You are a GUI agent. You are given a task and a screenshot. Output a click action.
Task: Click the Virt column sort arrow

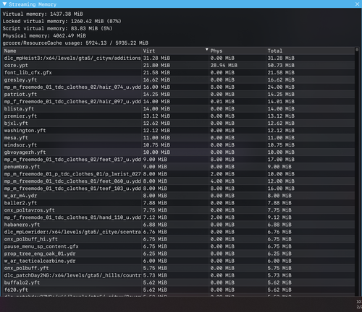[206, 49]
